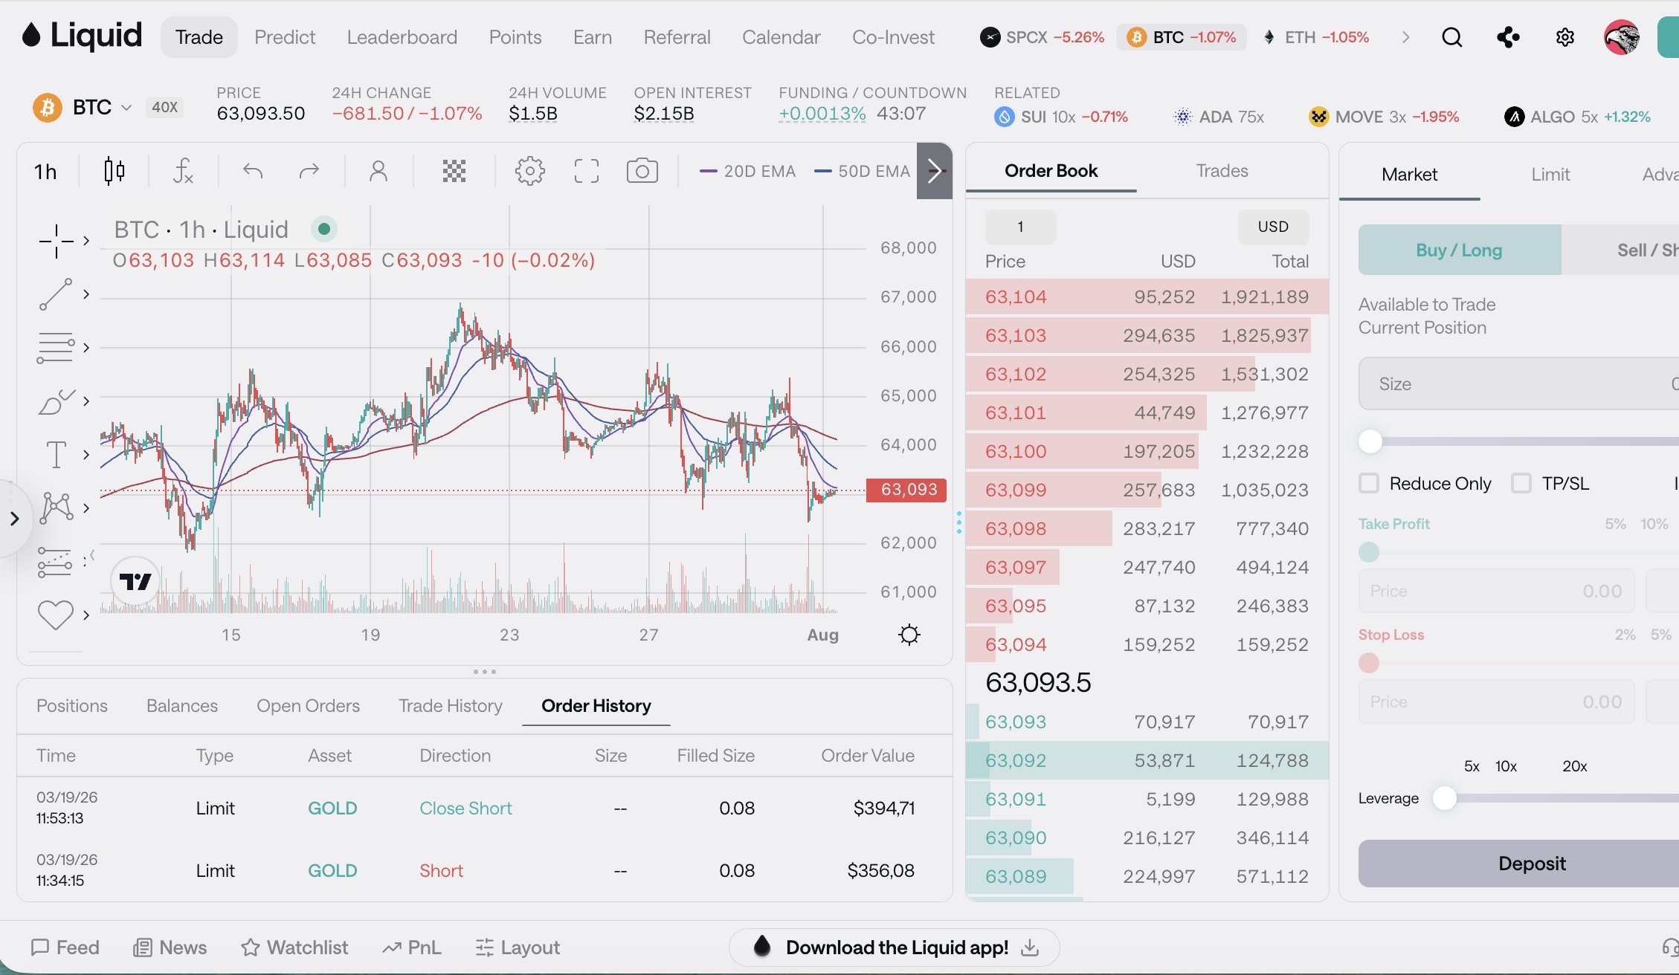Open the indicators fx icon
Viewport: 1679px width, 975px height.
click(x=183, y=171)
